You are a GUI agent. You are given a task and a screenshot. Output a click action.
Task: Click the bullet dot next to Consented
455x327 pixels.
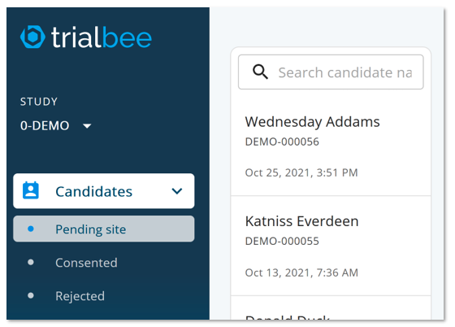point(31,262)
